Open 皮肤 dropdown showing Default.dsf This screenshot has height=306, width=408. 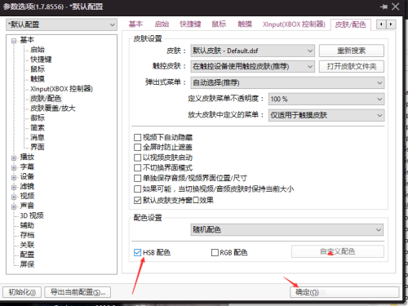click(253, 51)
